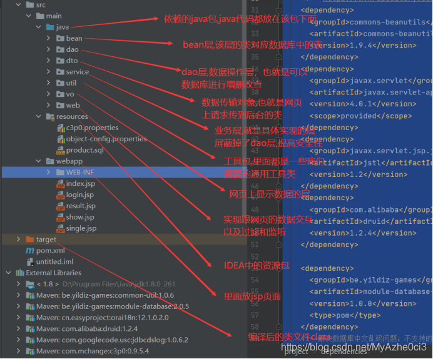This screenshot has width=433, height=359.
Task: Expand Maven orai18n library chevron
Action: [18, 317]
